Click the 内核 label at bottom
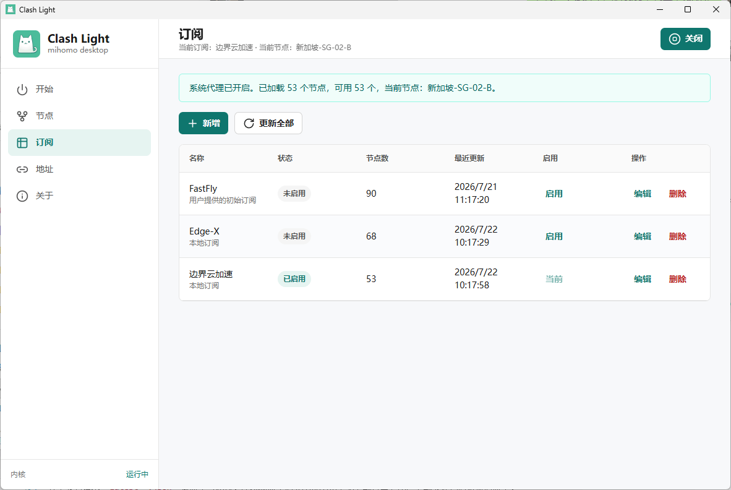The height and width of the screenshot is (490, 731). click(x=18, y=474)
